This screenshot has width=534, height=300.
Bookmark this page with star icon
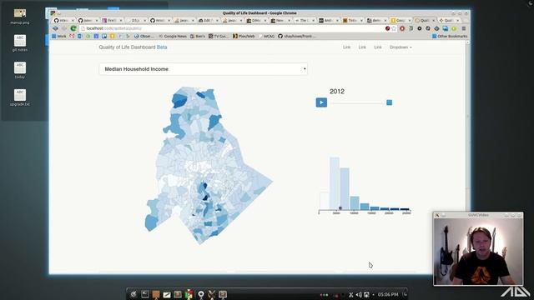394,28
